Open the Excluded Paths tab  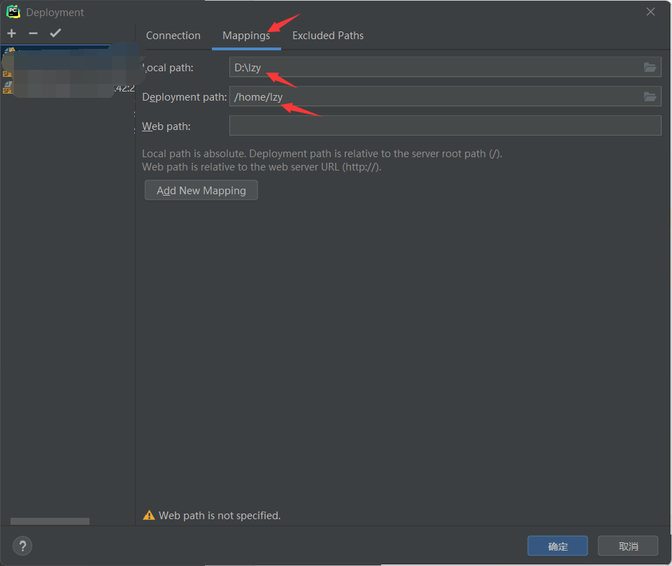[327, 36]
